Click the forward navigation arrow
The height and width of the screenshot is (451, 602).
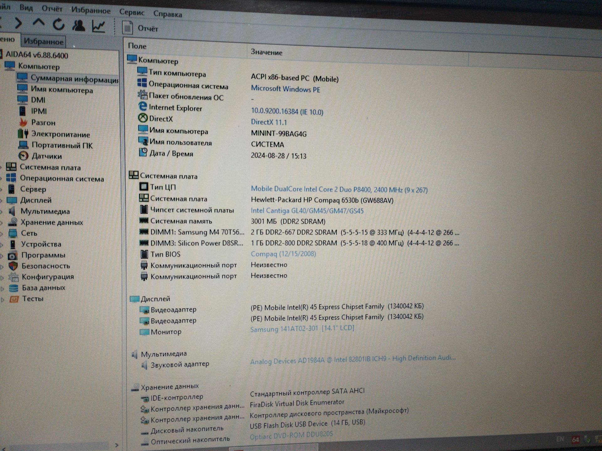pos(18,23)
